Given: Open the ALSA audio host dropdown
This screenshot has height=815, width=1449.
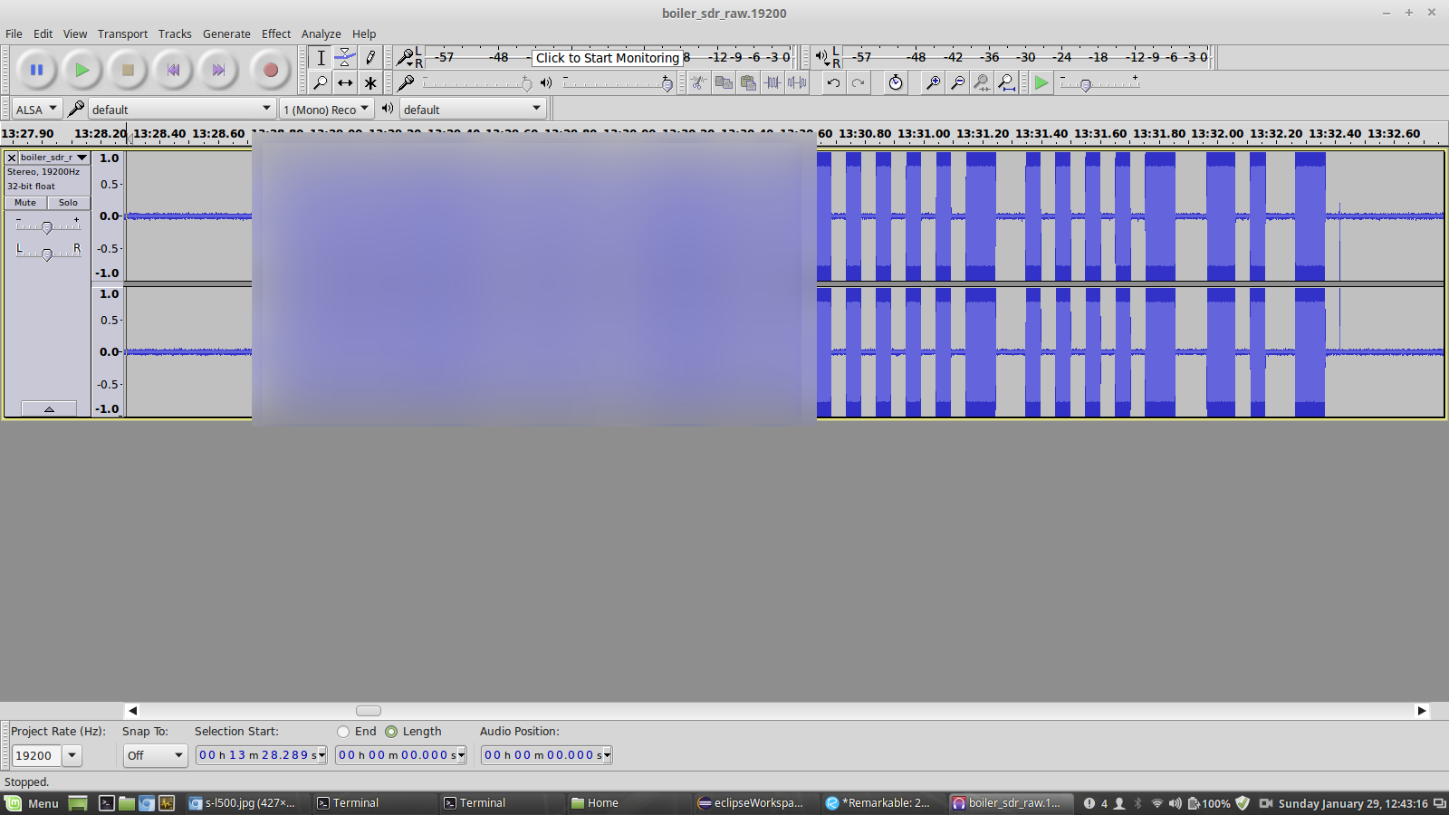Looking at the screenshot, I should click(37, 110).
